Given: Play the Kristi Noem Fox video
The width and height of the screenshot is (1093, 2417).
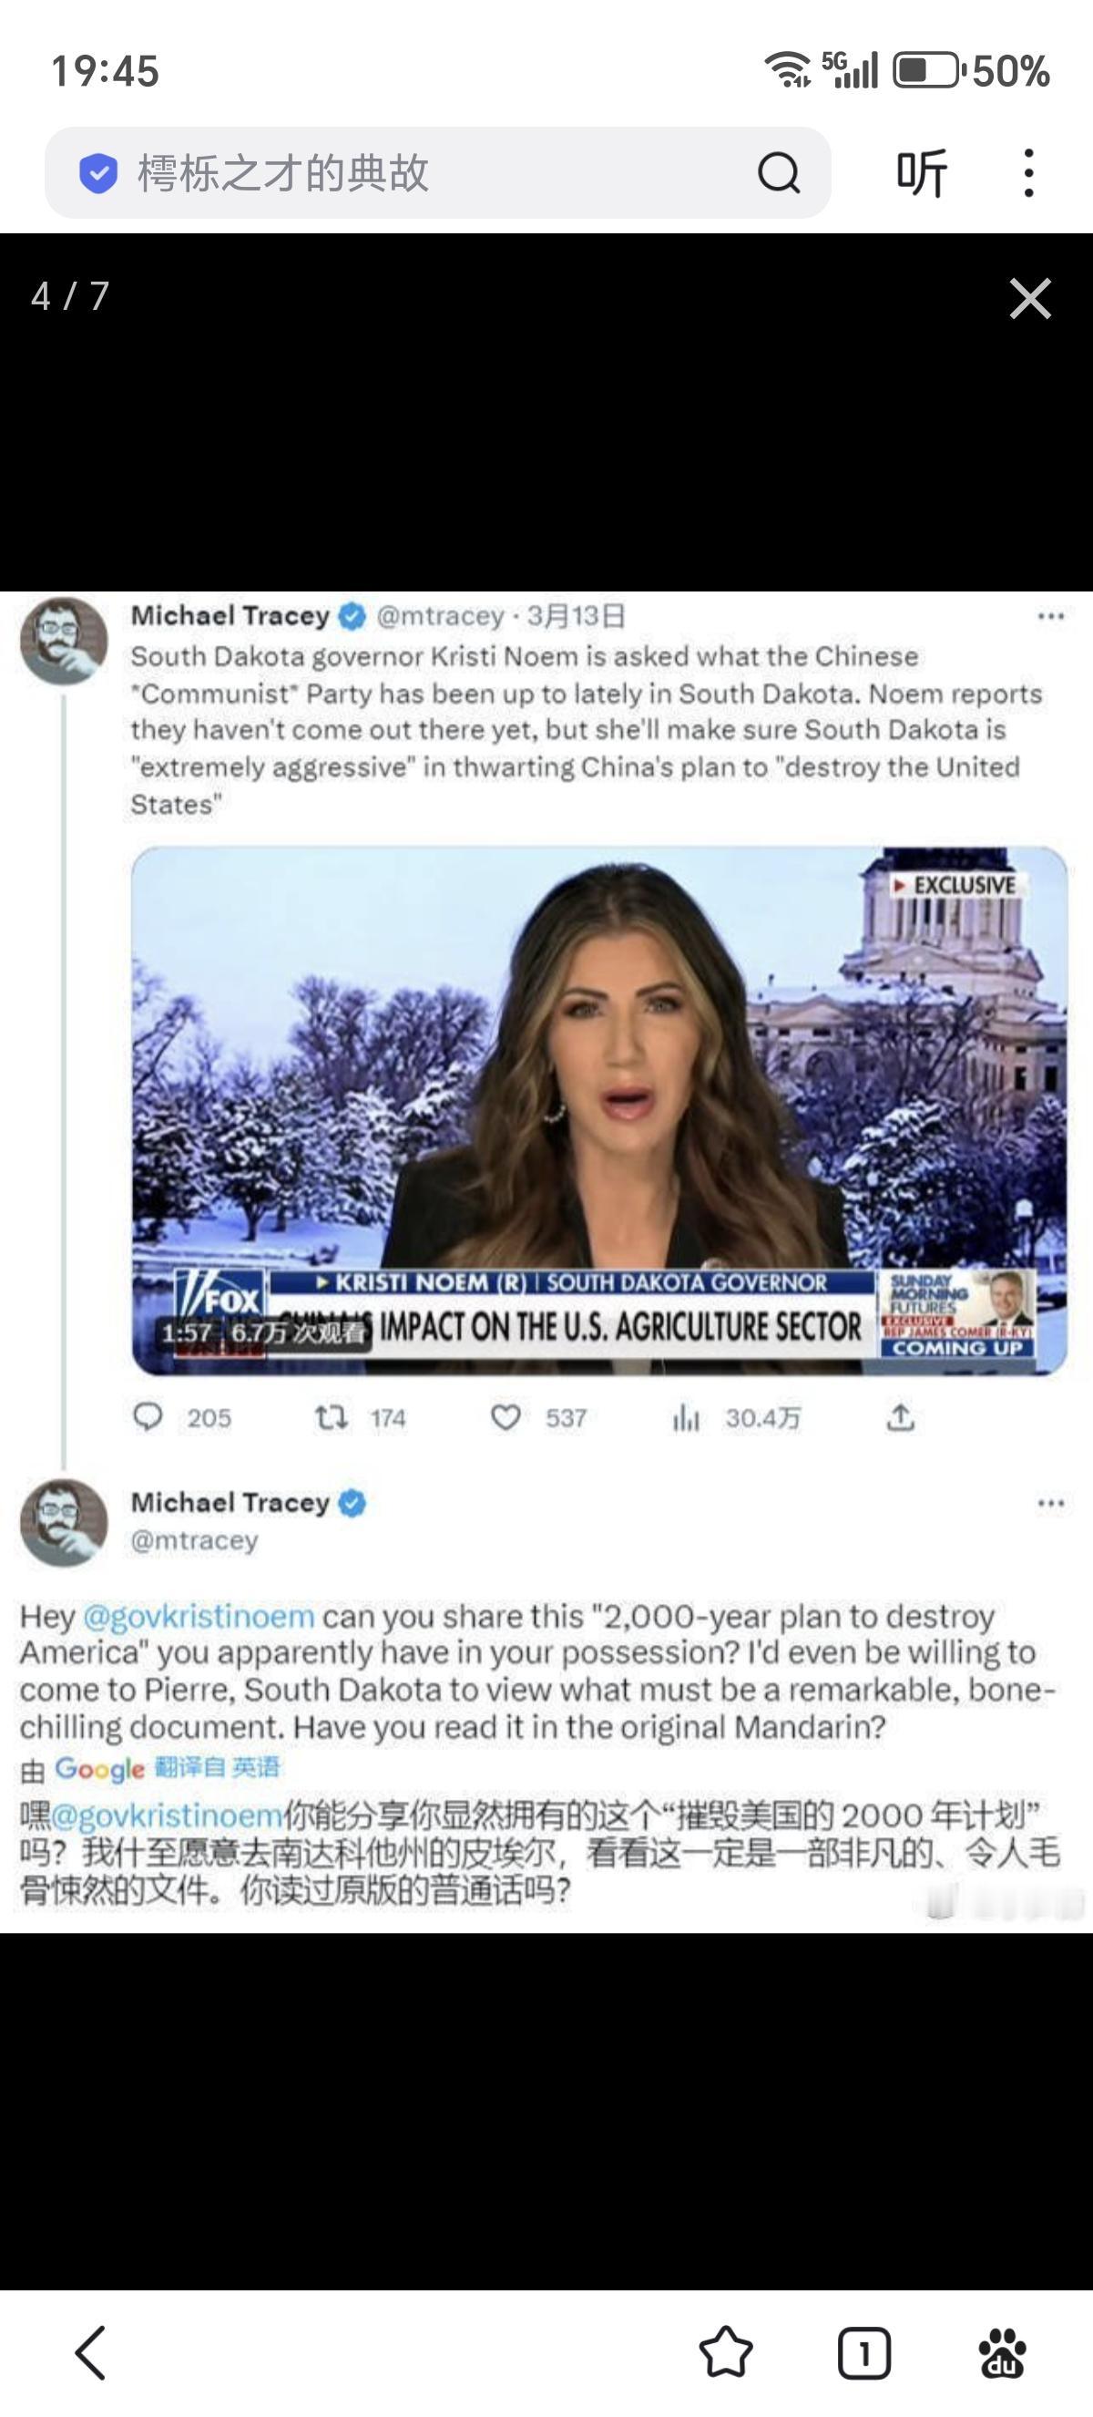Looking at the screenshot, I should click(599, 1111).
